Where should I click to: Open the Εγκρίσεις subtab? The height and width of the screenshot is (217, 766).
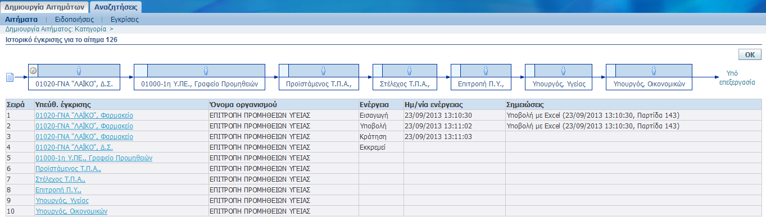tap(125, 19)
